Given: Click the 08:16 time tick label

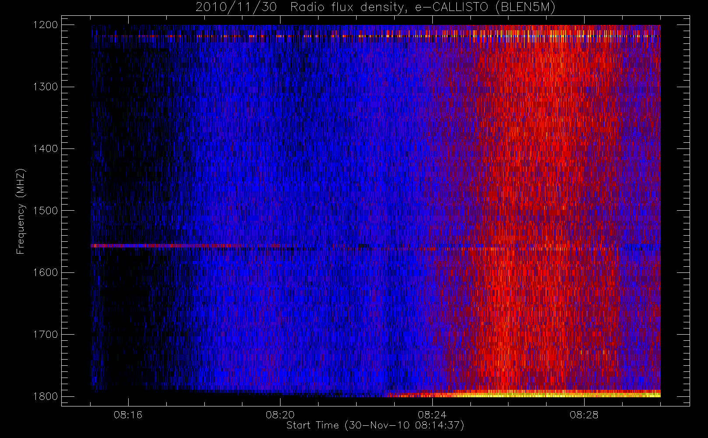Looking at the screenshot, I should click(128, 415).
